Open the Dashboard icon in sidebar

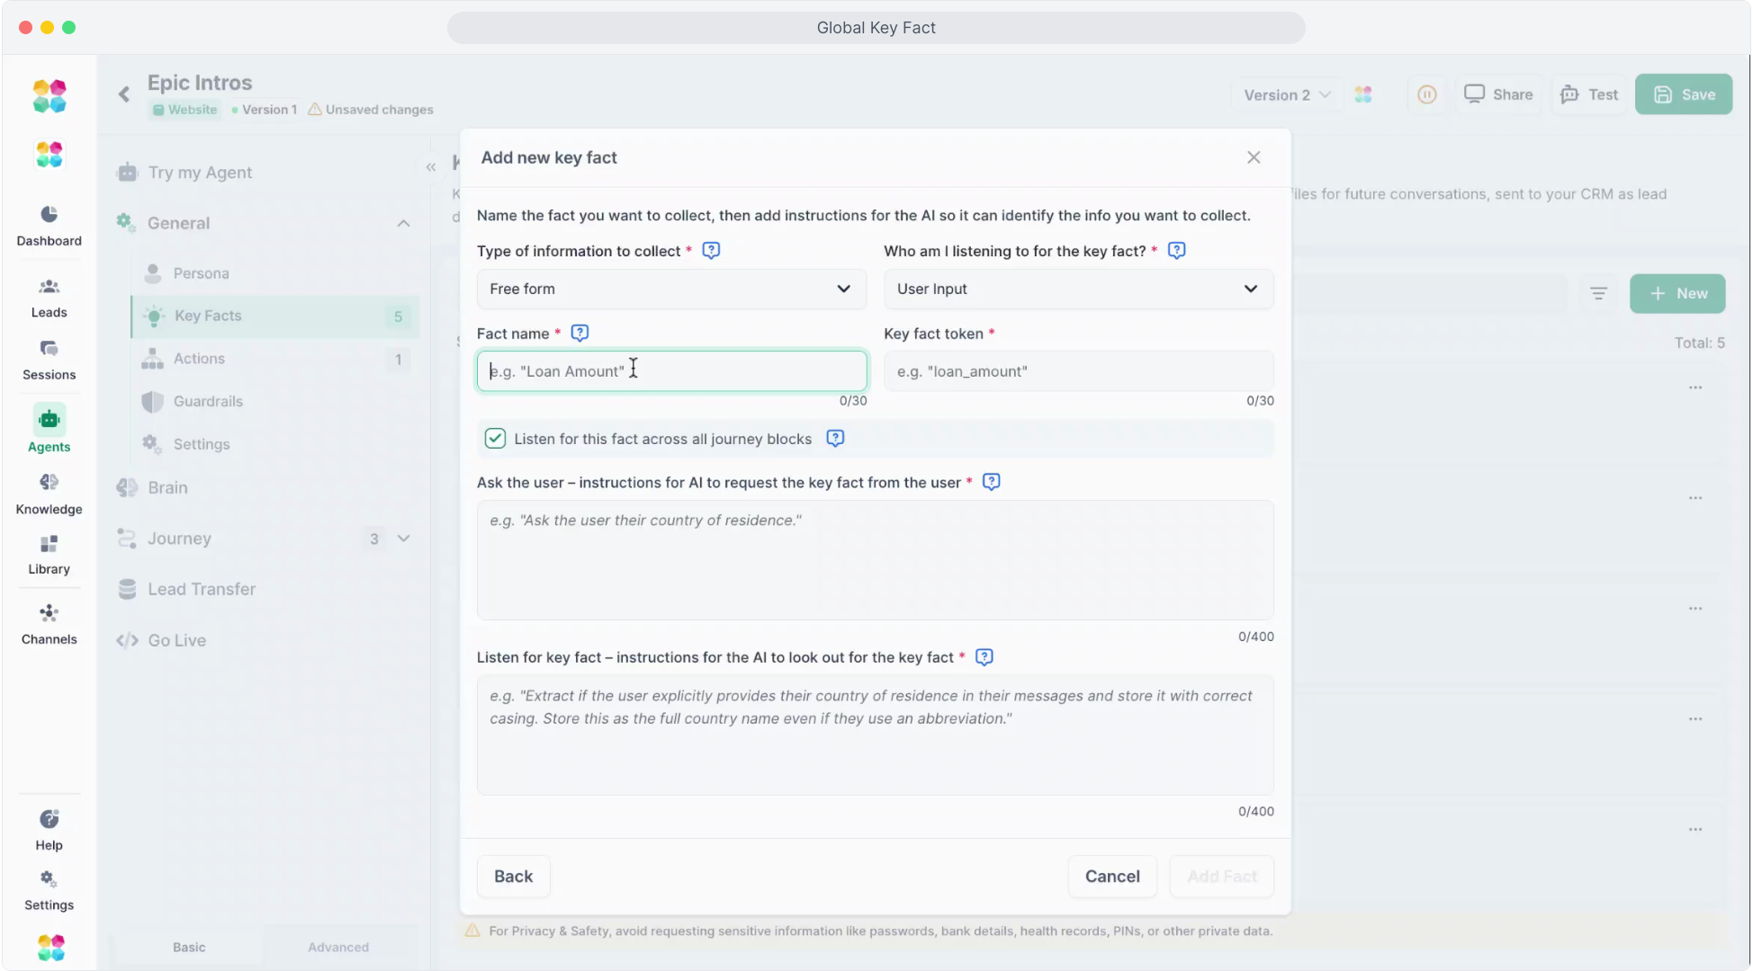tap(49, 215)
